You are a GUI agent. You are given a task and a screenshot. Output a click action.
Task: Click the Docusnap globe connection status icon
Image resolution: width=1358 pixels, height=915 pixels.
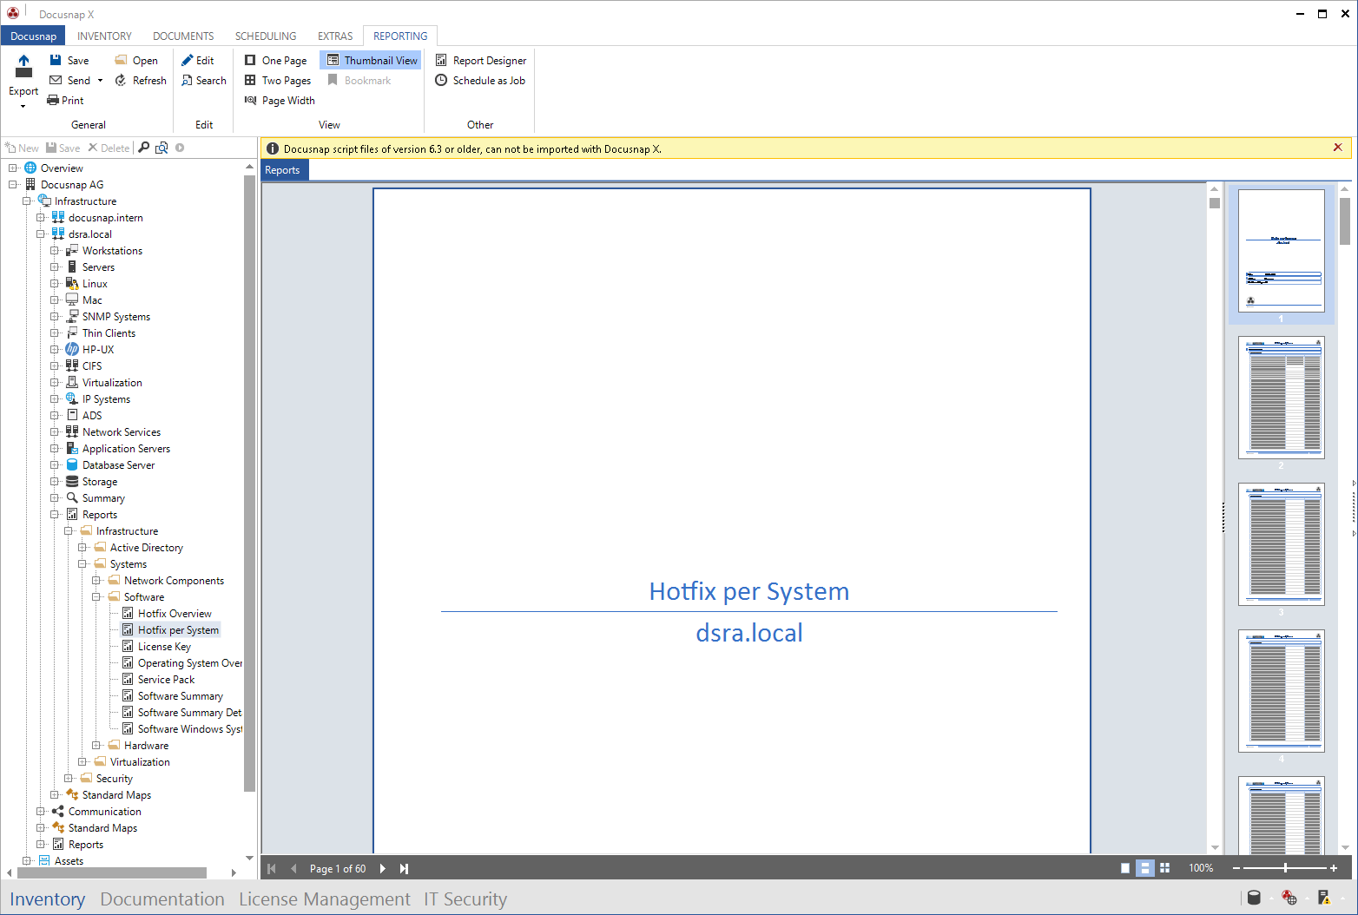click(x=1289, y=898)
